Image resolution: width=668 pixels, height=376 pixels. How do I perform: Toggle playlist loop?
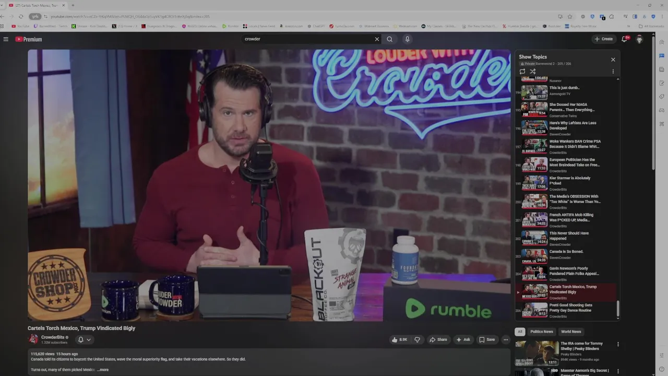click(x=522, y=72)
